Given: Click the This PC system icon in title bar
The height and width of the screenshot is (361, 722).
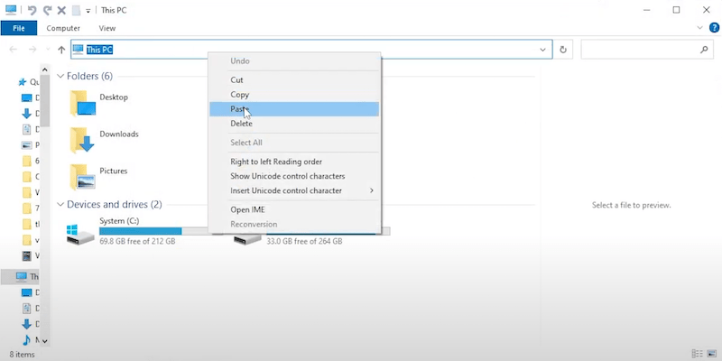Looking at the screenshot, I should (x=11, y=10).
